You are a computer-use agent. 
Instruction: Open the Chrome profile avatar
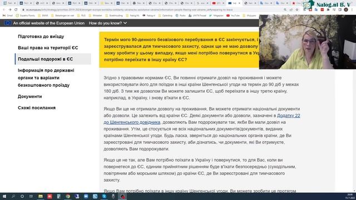(346, 10)
